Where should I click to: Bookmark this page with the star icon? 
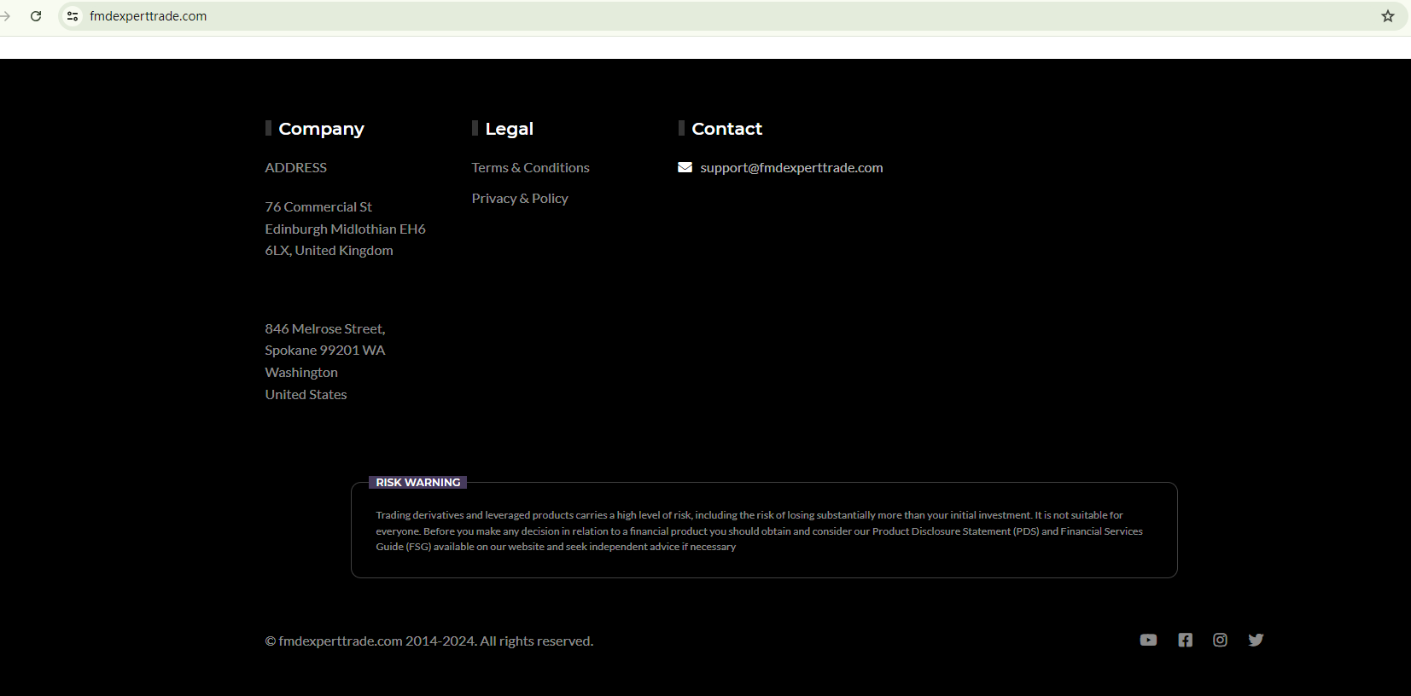tap(1388, 16)
